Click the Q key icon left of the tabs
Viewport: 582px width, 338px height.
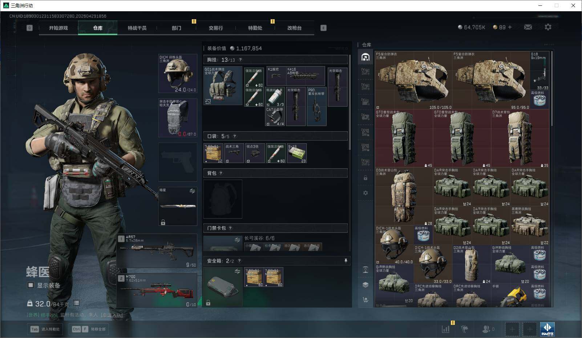(30, 28)
